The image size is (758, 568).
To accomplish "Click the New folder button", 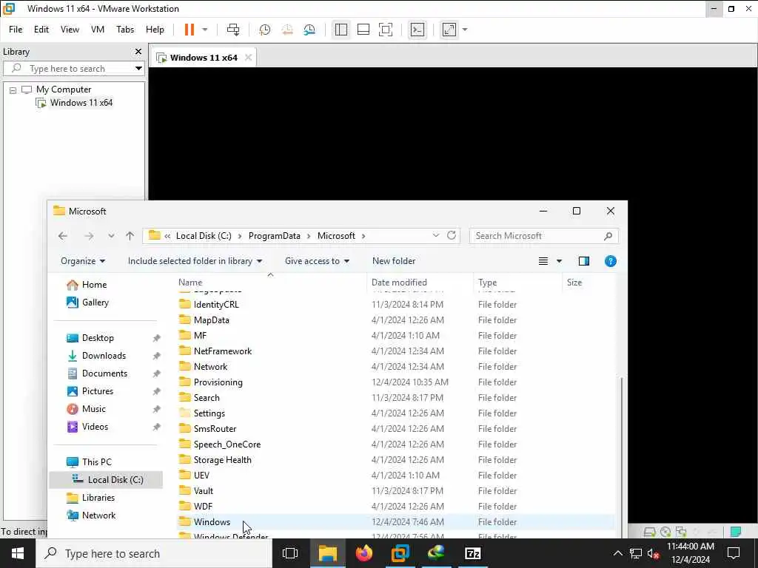I will 394,261.
